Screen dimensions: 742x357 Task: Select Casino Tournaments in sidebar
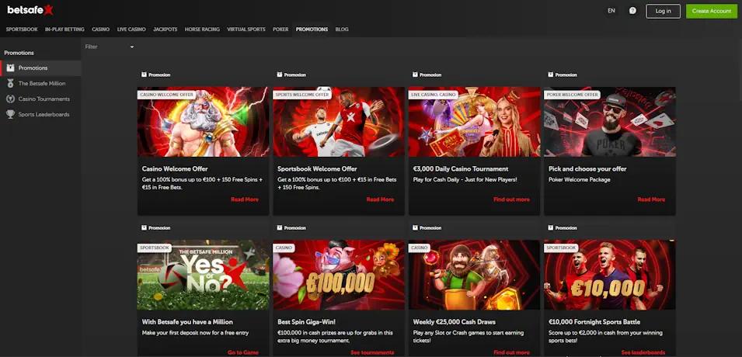(44, 99)
